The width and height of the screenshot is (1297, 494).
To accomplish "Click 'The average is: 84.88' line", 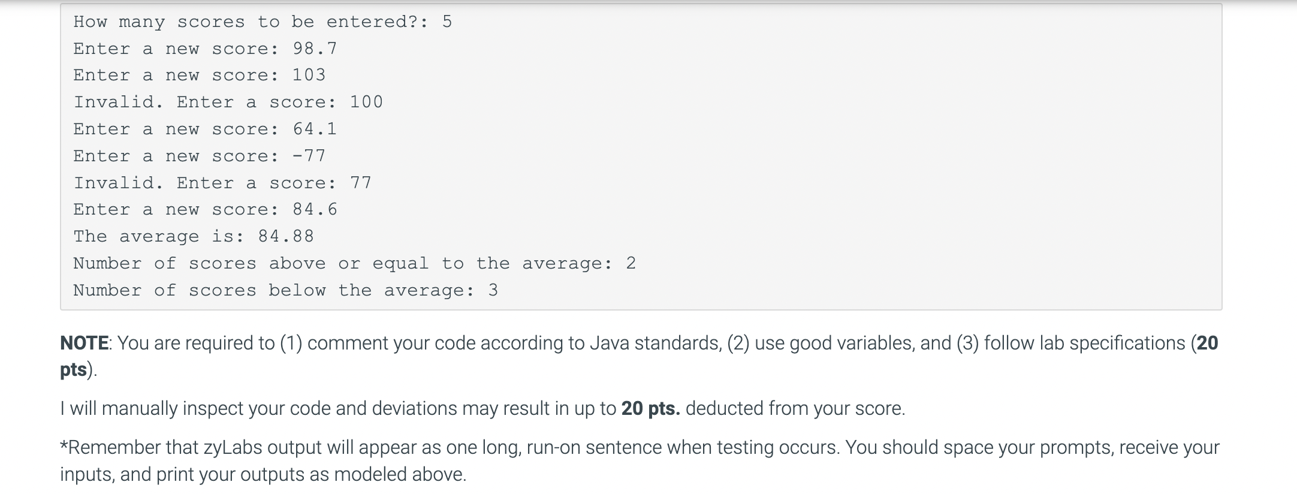I will pos(194,236).
